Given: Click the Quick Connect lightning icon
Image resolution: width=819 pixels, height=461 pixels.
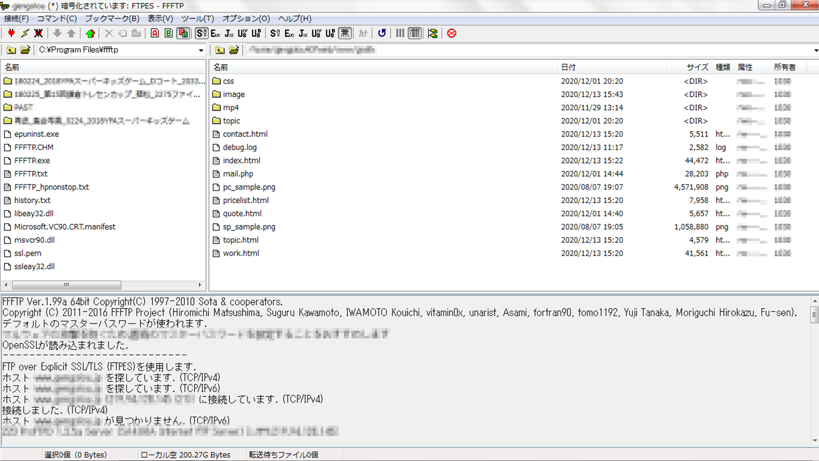Looking at the screenshot, I should 25,33.
